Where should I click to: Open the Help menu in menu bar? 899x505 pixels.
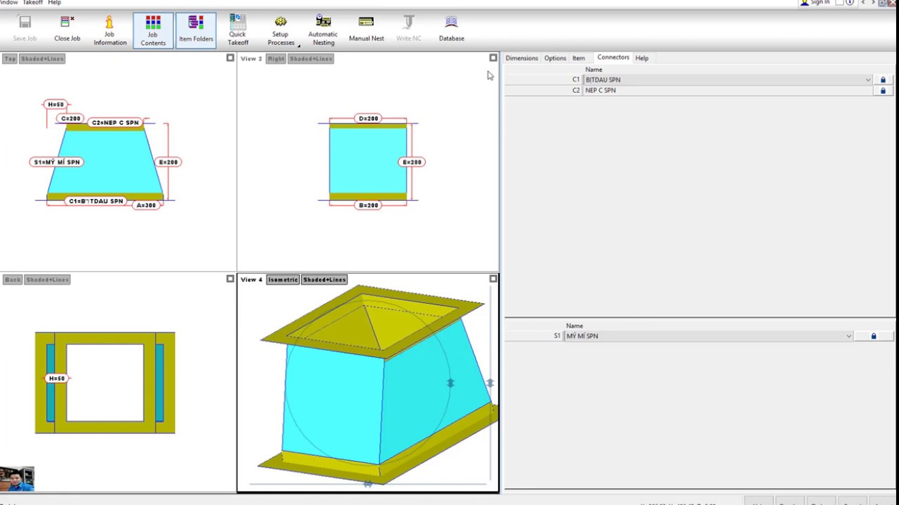pos(54,3)
